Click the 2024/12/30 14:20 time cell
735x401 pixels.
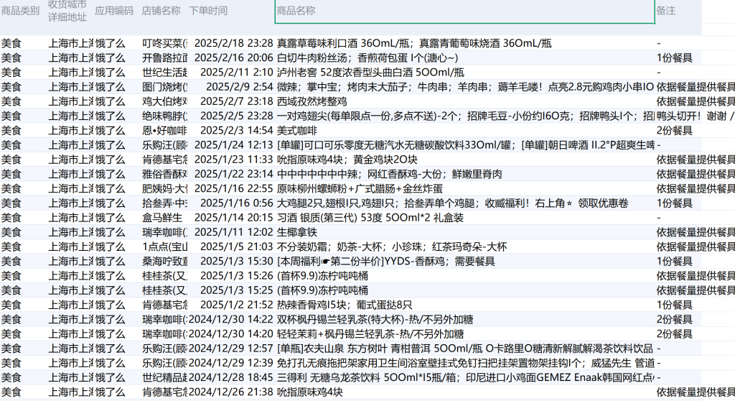click(230, 334)
